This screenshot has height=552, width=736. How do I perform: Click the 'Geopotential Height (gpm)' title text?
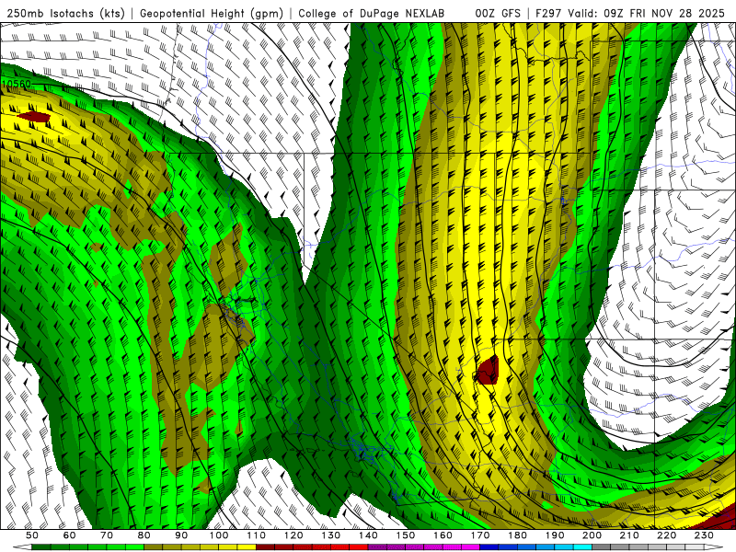point(212,14)
